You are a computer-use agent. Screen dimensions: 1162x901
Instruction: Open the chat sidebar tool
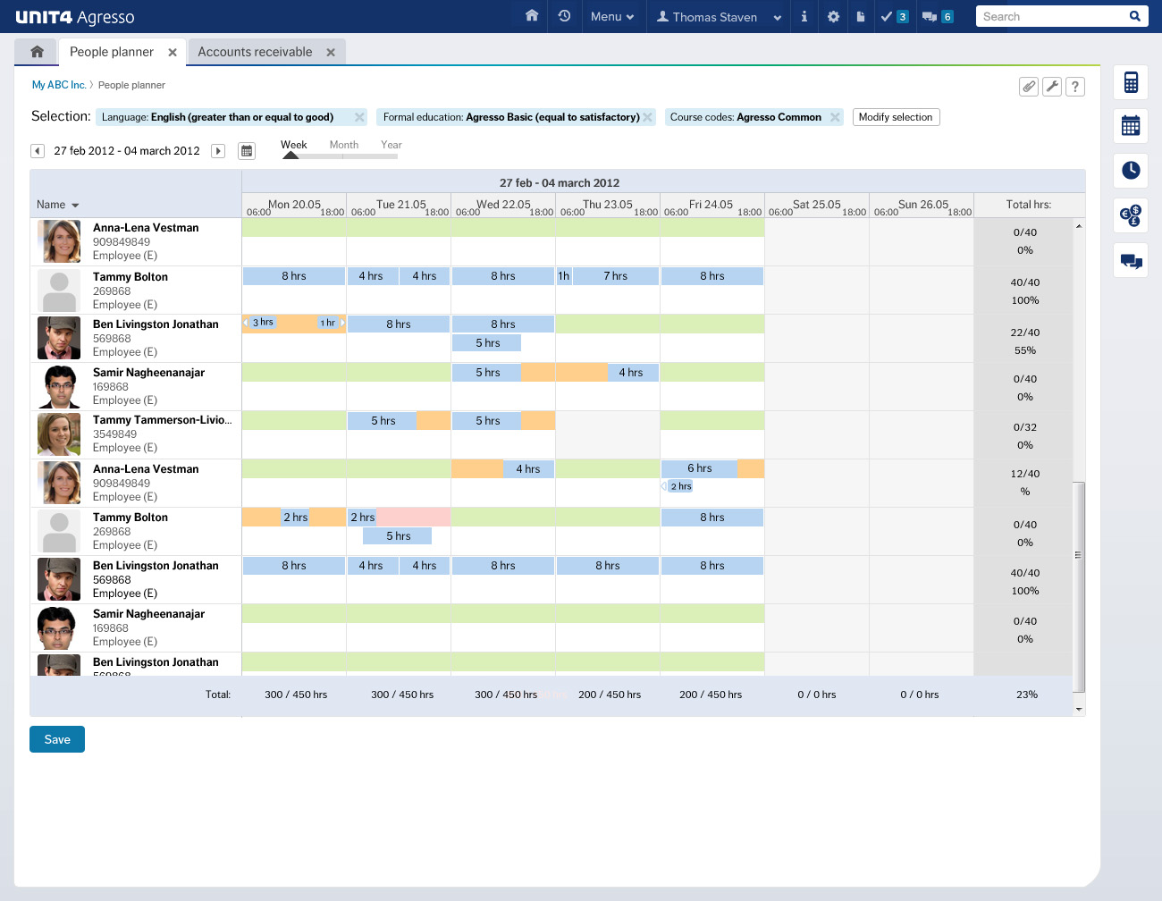coord(1131,261)
